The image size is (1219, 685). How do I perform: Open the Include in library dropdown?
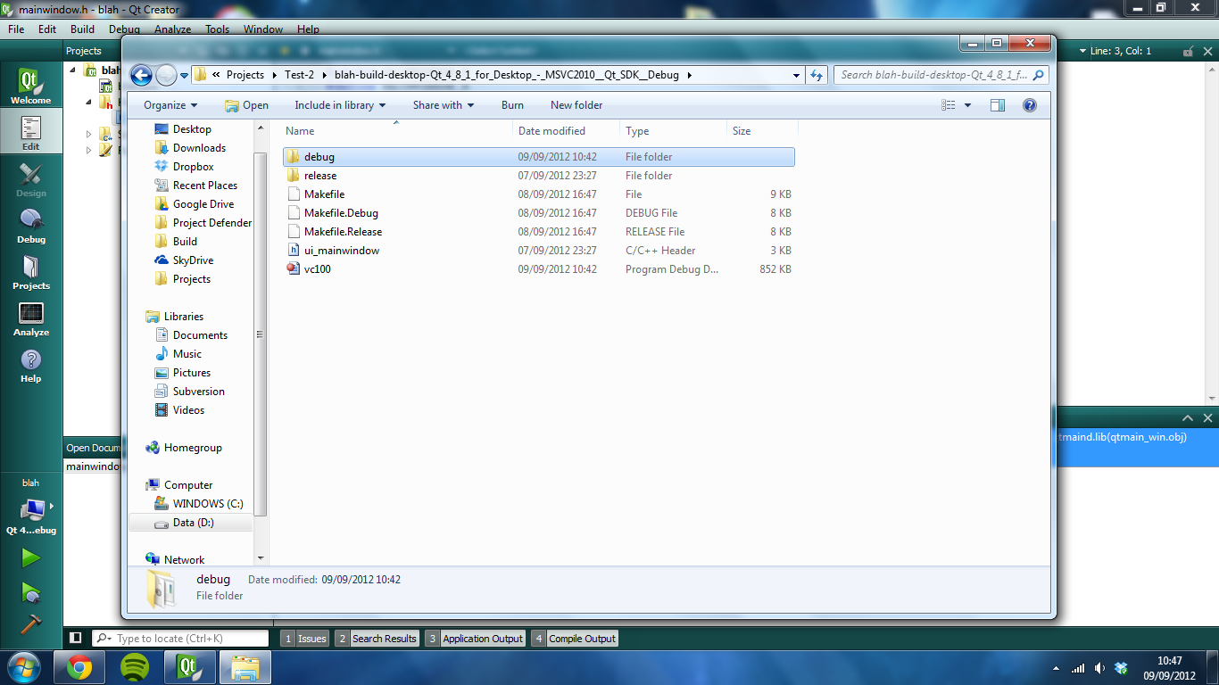[340, 105]
